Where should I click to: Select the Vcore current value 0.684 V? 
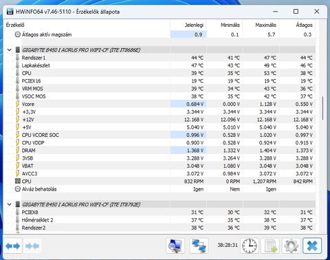click(195, 104)
